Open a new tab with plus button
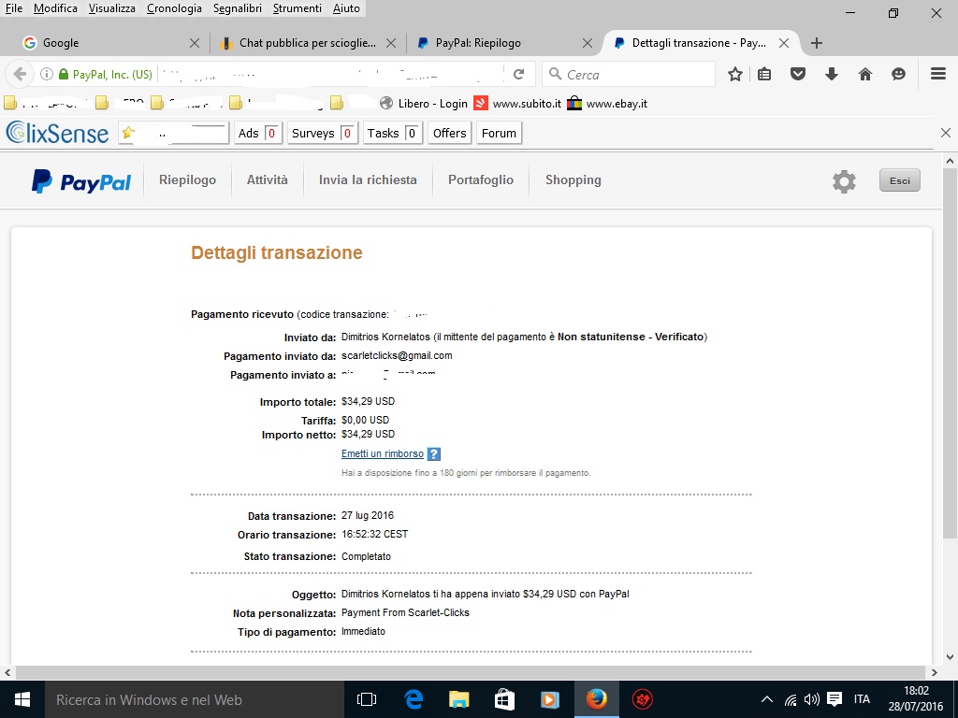 tap(817, 43)
